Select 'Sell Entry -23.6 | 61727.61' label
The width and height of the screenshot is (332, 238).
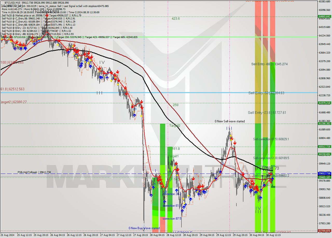coord(267,113)
